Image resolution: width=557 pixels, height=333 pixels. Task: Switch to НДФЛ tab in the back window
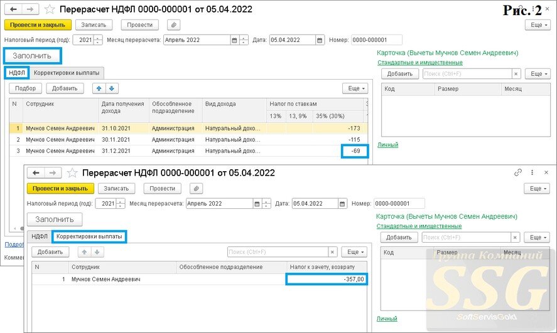(x=17, y=73)
